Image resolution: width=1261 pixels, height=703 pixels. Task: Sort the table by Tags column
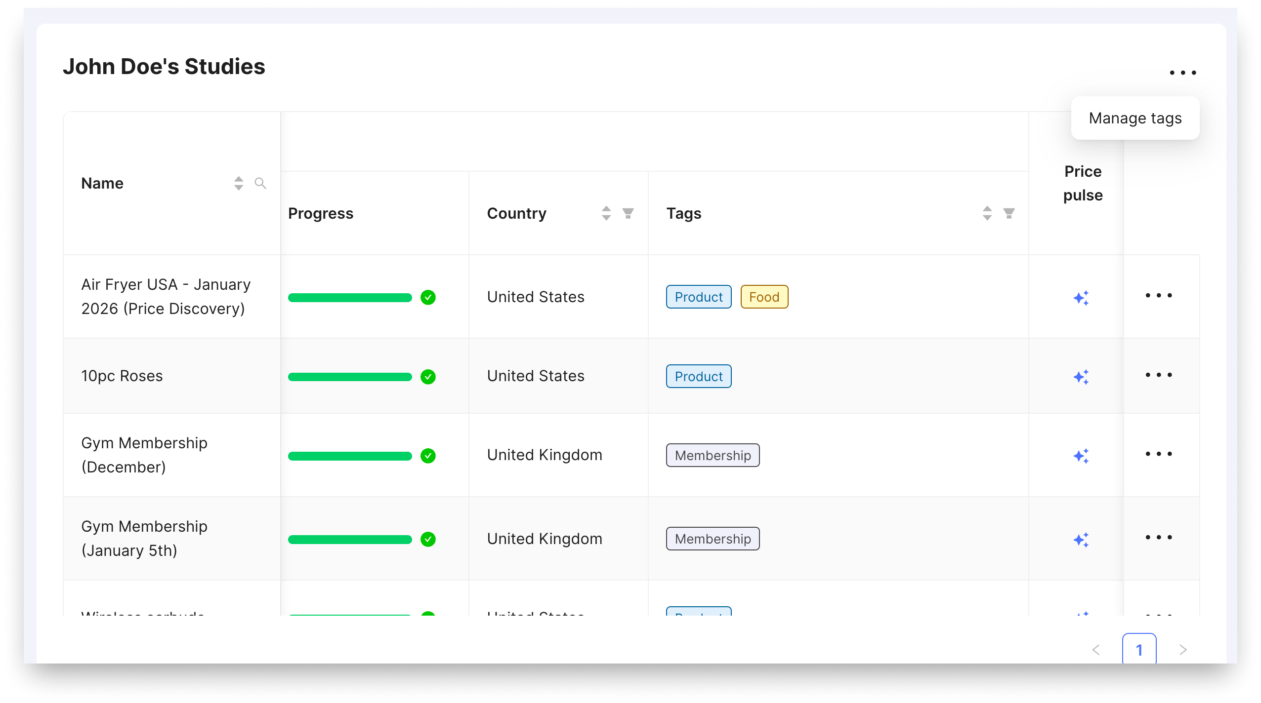click(987, 213)
